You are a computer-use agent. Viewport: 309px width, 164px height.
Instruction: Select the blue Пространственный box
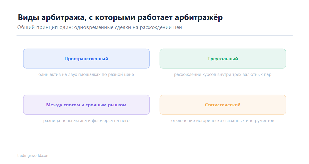point(86,59)
